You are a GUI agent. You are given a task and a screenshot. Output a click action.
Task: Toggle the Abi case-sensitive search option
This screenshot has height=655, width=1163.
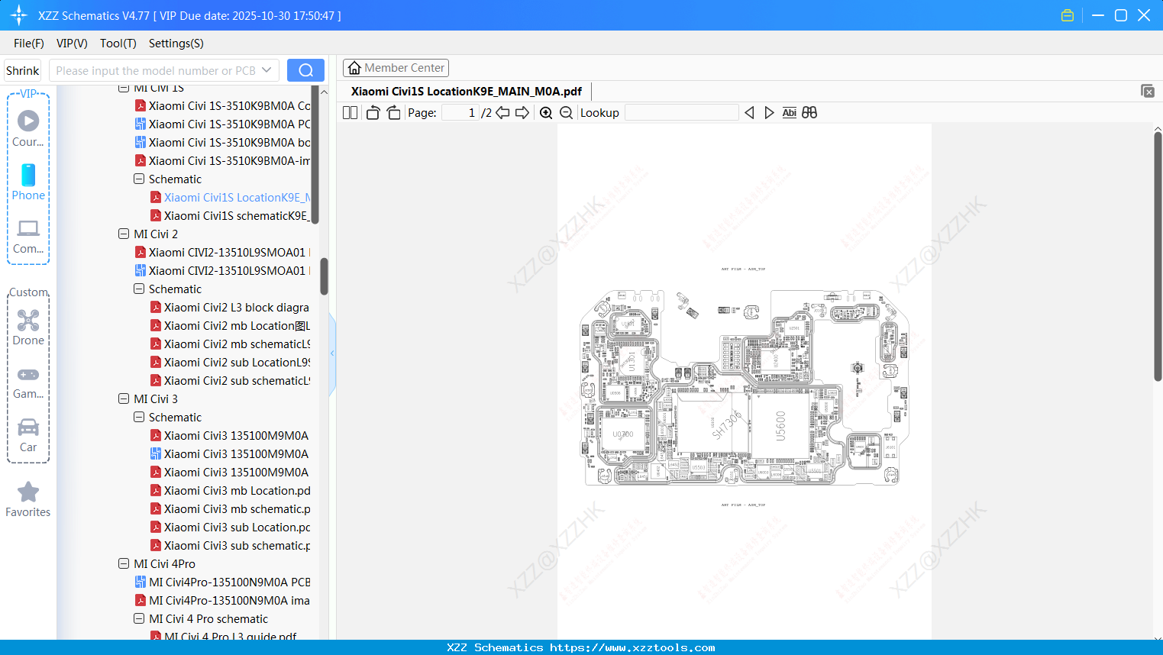point(789,112)
